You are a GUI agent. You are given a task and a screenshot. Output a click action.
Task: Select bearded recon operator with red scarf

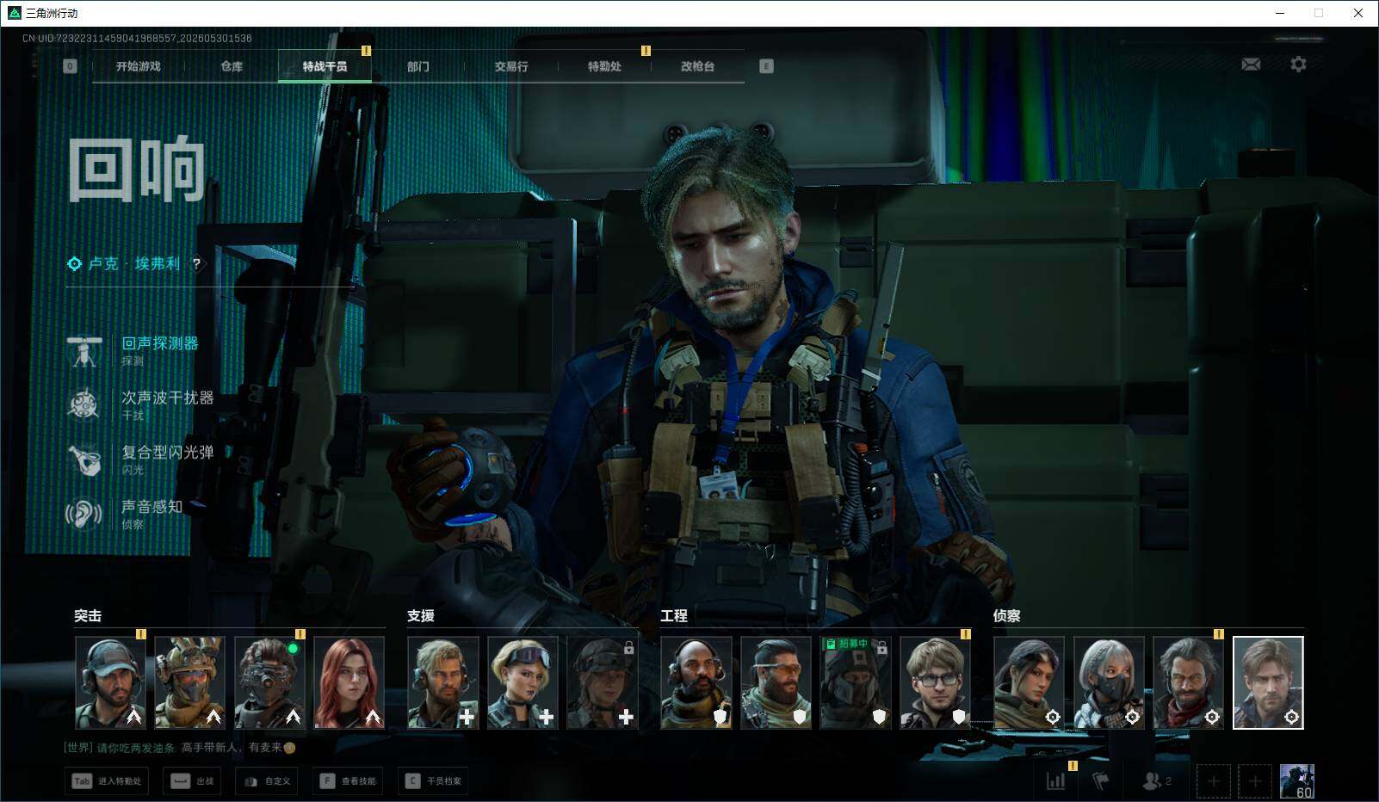(1189, 682)
